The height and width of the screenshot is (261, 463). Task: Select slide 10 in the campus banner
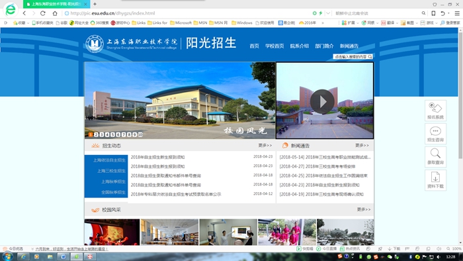click(x=140, y=134)
